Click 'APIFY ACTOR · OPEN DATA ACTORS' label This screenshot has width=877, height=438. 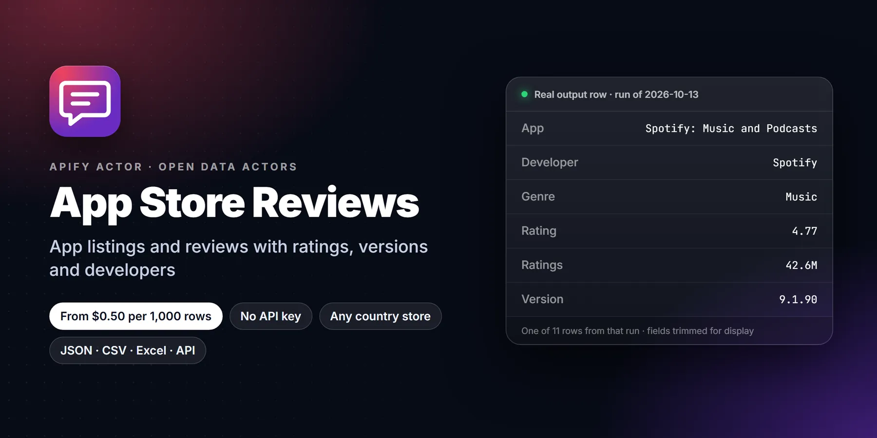tap(173, 167)
